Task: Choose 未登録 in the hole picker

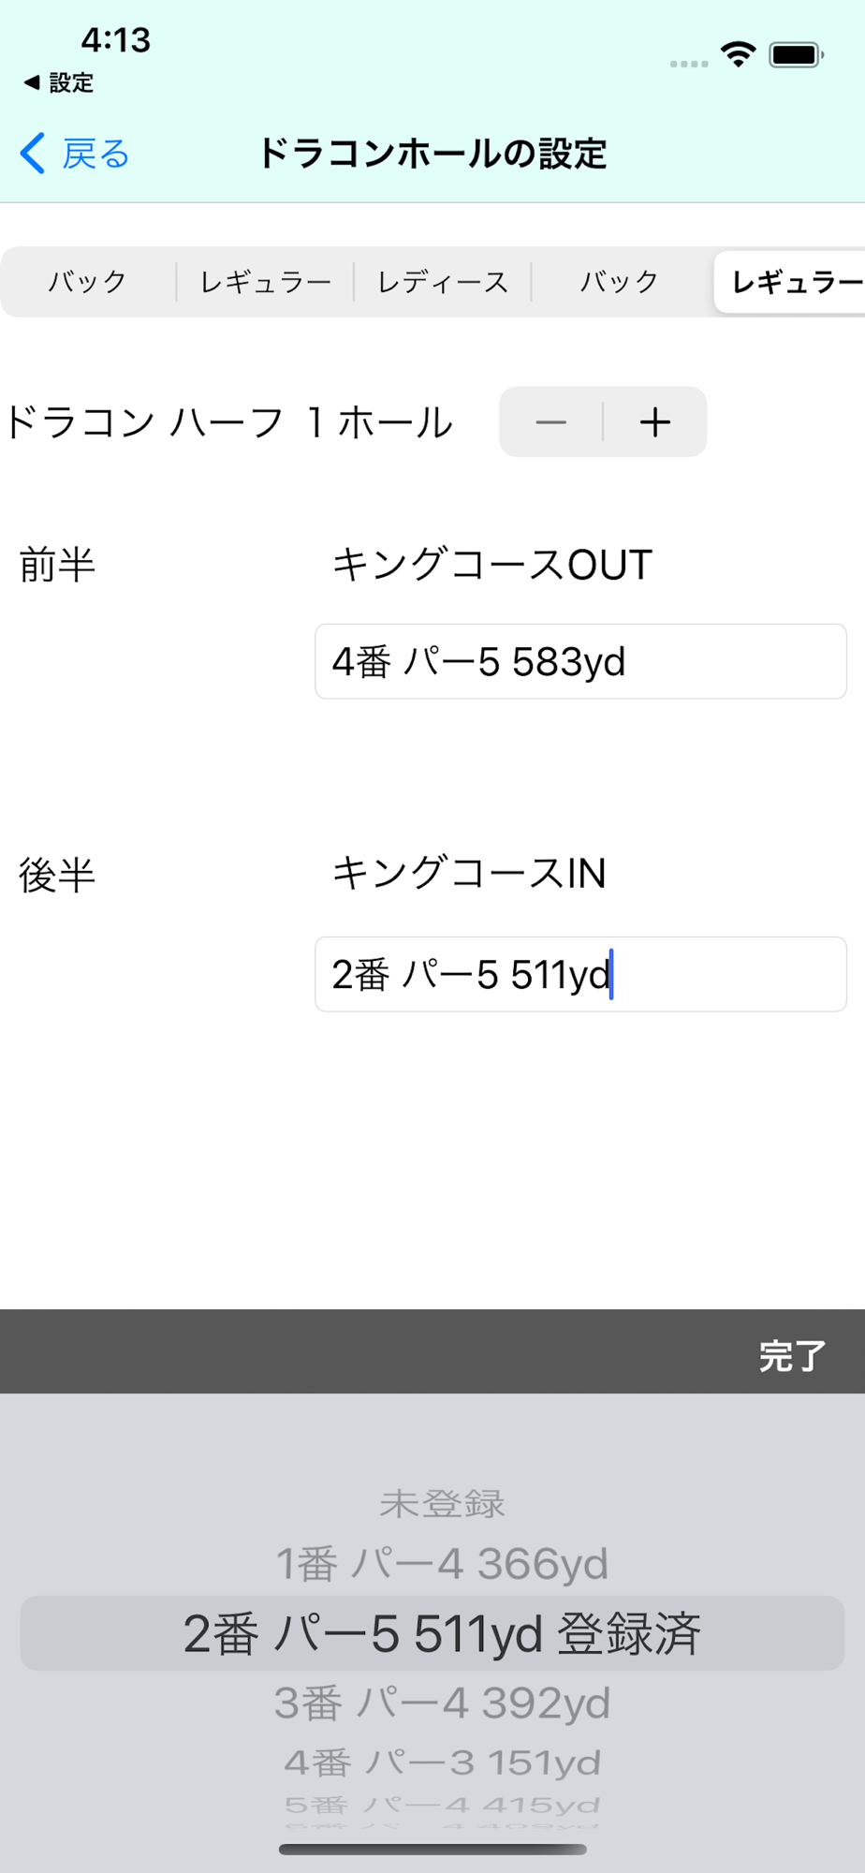Action: pyautogui.click(x=442, y=1504)
